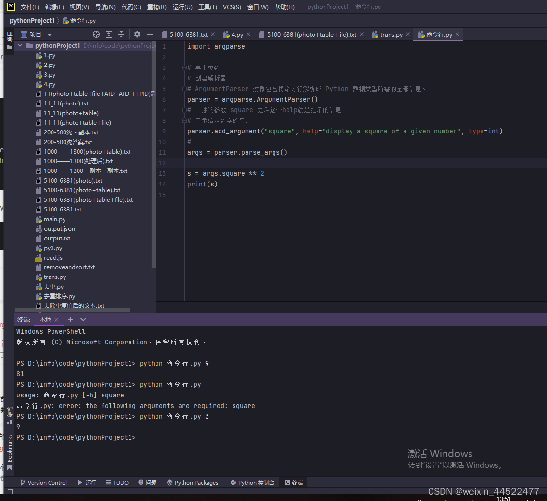Collapse all items in project tree
The height and width of the screenshot is (501, 547).
tap(121, 34)
